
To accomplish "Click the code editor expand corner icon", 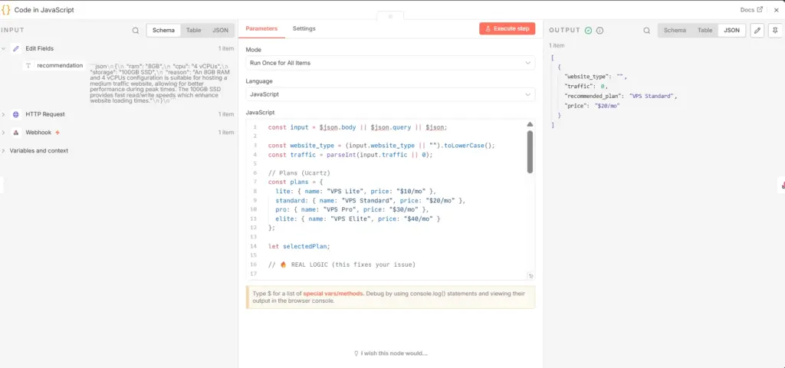I will pyautogui.click(x=530, y=276).
